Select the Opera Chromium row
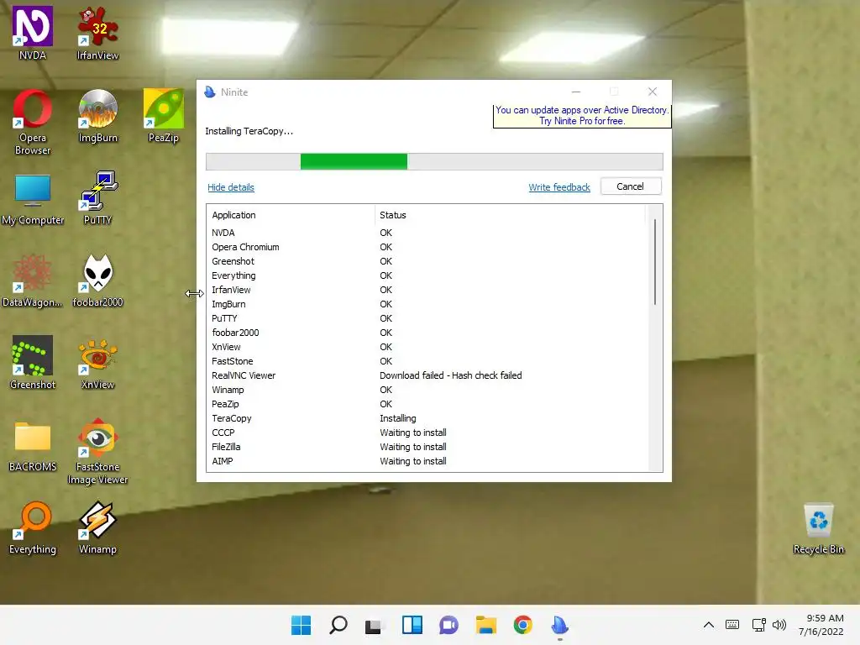 tap(427, 248)
